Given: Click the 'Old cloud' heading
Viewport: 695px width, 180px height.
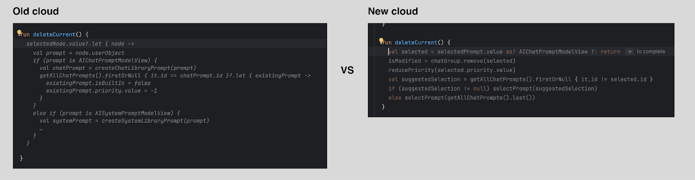Looking at the screenshot, I should (x=36, y=11).
